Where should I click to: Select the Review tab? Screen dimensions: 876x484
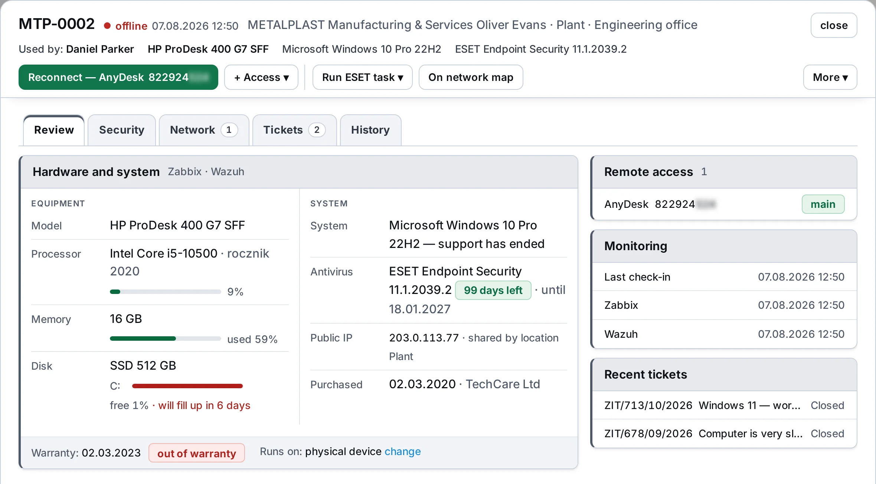point(54,130)
